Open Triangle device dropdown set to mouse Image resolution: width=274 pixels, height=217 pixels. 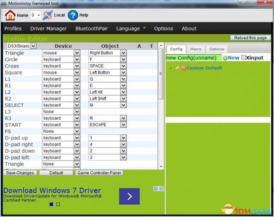click(x=61, y=53)
